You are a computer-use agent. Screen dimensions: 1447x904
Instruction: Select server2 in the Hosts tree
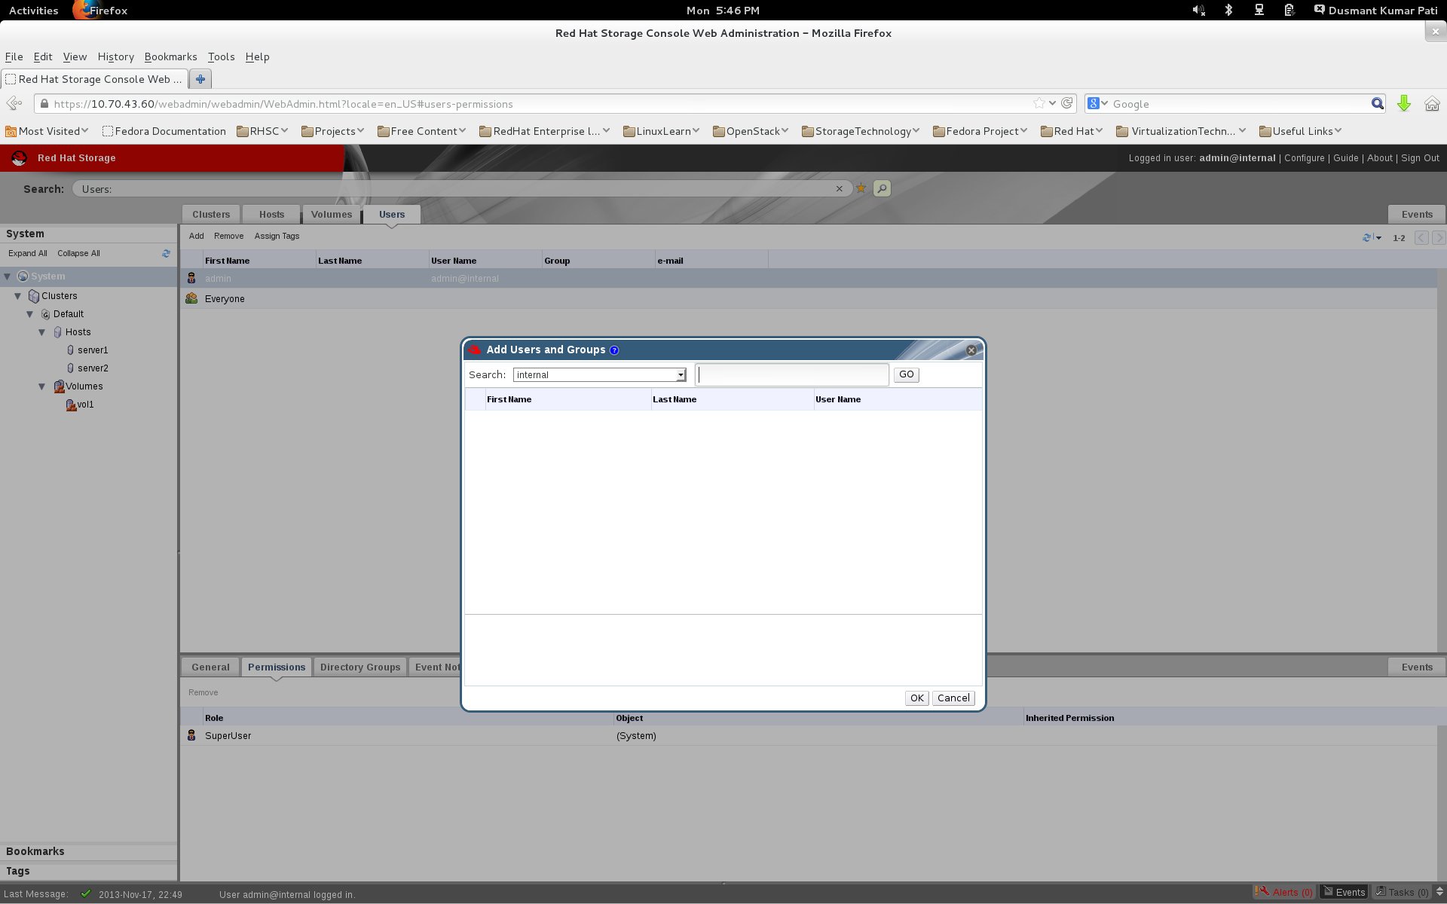tap(92, 368)
